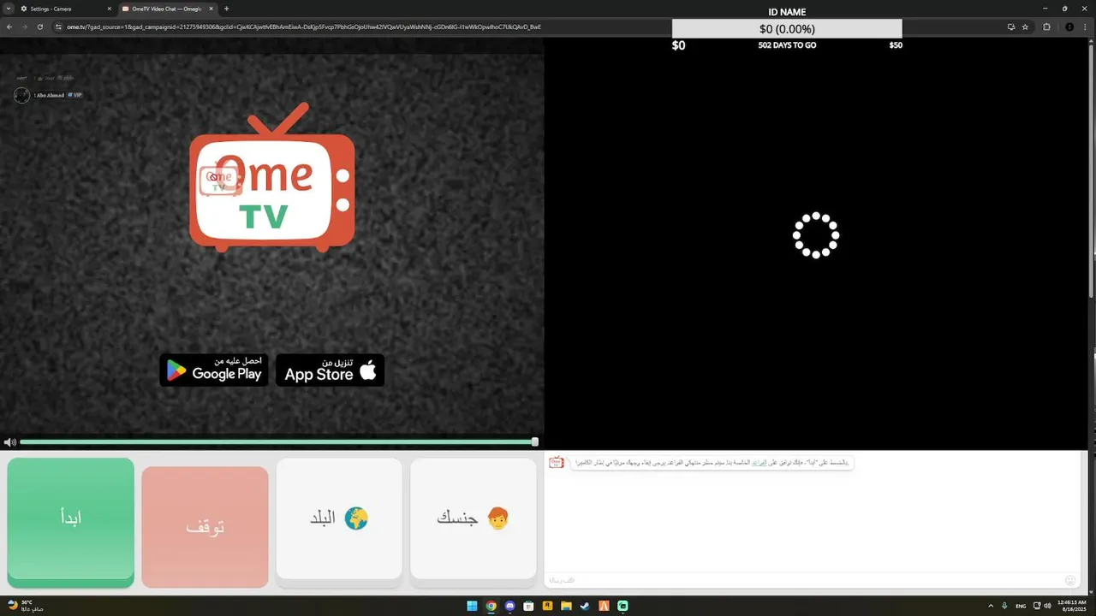Click the 502 DAYS TO GO text
The image size is (1096, 616).
[787, 45]
